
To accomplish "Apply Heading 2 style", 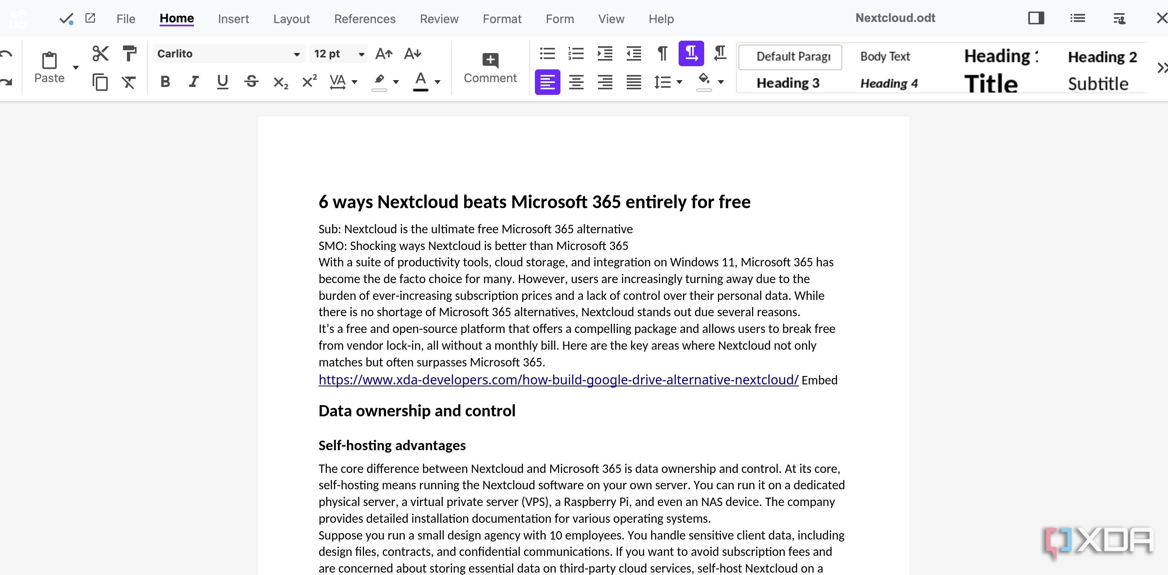I will tap(1102, 57).
